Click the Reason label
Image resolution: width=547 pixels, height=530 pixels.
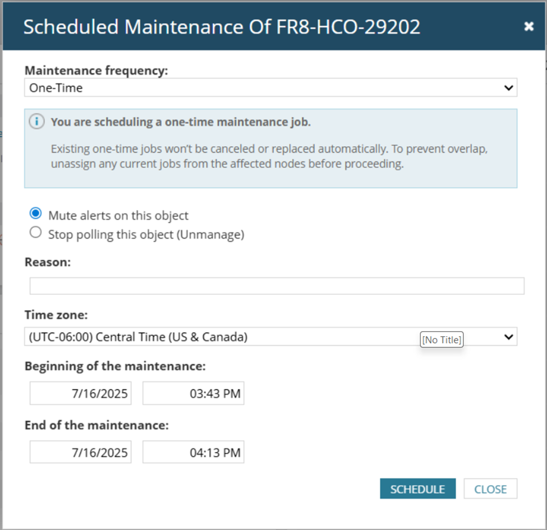coord(48,262)
